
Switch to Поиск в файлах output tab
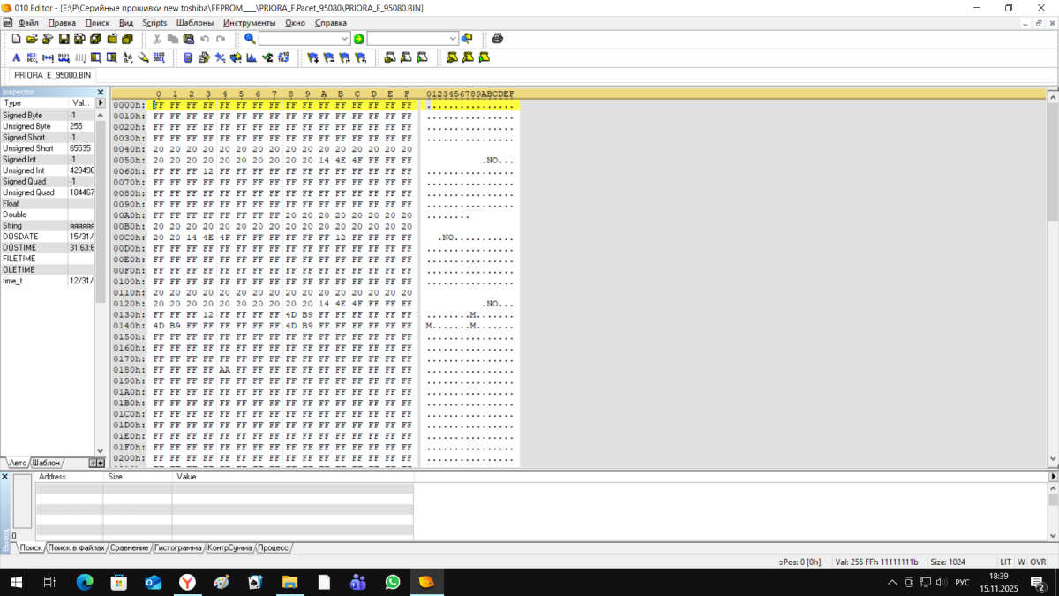click(76, 547)
